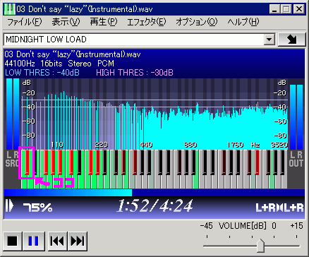Click the application icon in the title bar

tap(10, 9)
